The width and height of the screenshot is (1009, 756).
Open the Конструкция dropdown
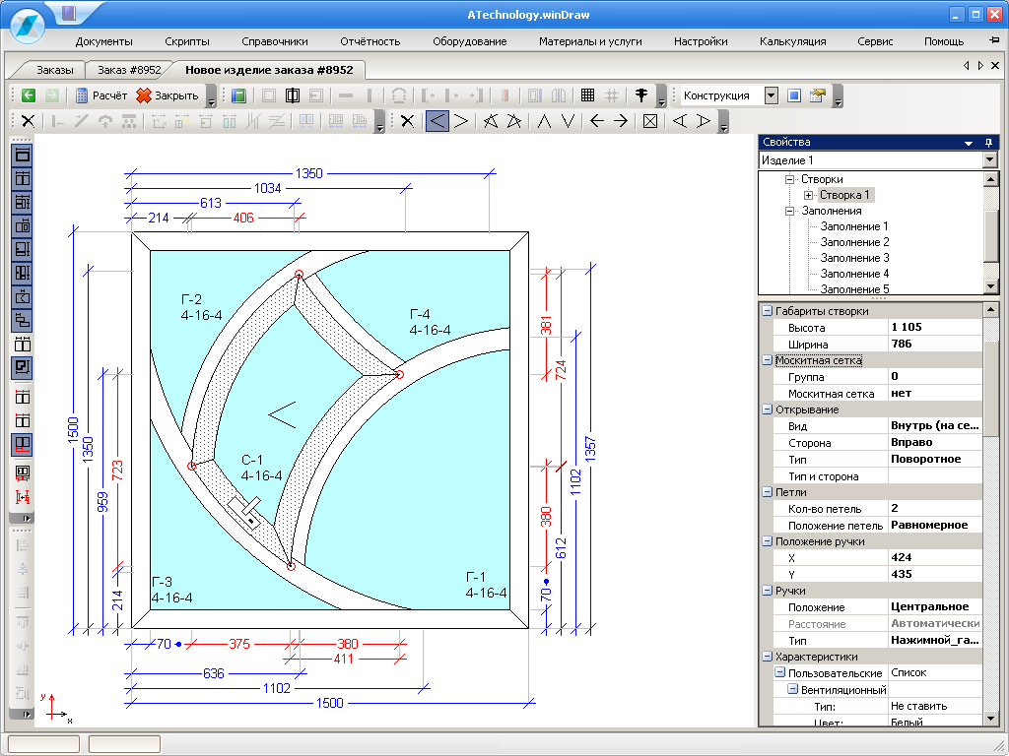click(x=771, y=95)
